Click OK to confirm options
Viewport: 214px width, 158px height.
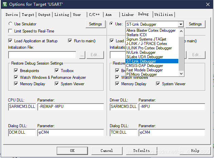(x=72, y=151)
